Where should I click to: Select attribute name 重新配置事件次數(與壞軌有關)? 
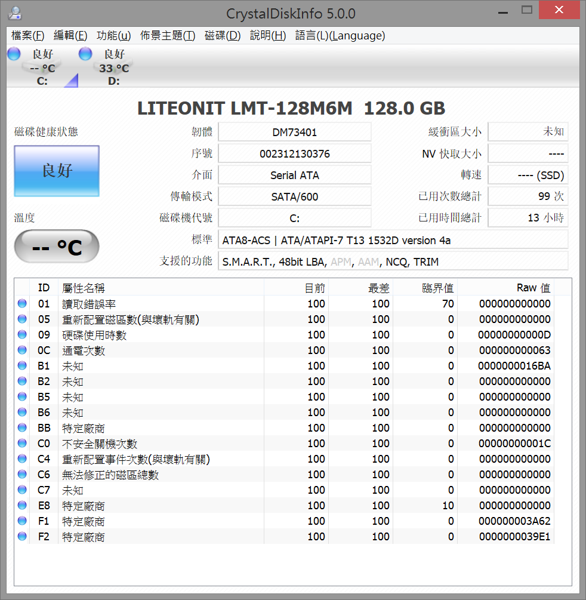click(x=136, y=459)
